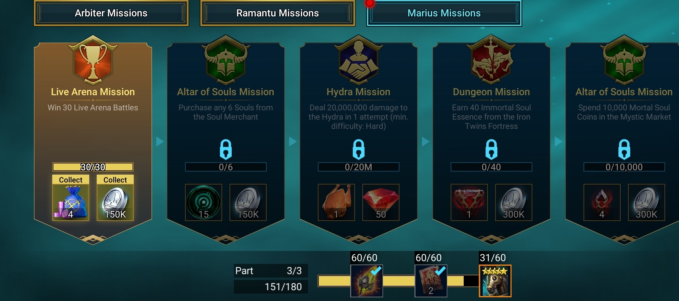Open the Marius Missions tab
The image size is (679, 301).
pos(444,13)
